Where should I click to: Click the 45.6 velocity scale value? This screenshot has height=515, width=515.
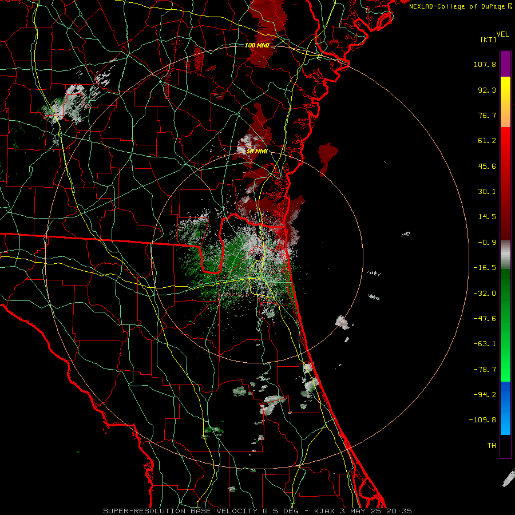tap(487, 166)
